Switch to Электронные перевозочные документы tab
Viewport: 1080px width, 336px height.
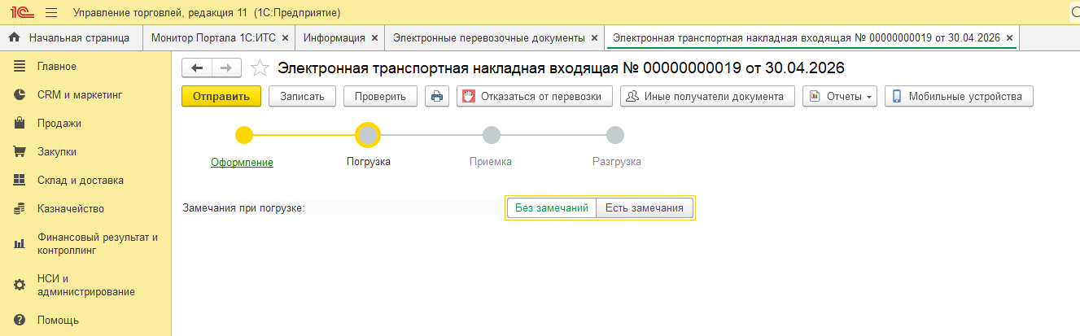[x=488, y=37]
